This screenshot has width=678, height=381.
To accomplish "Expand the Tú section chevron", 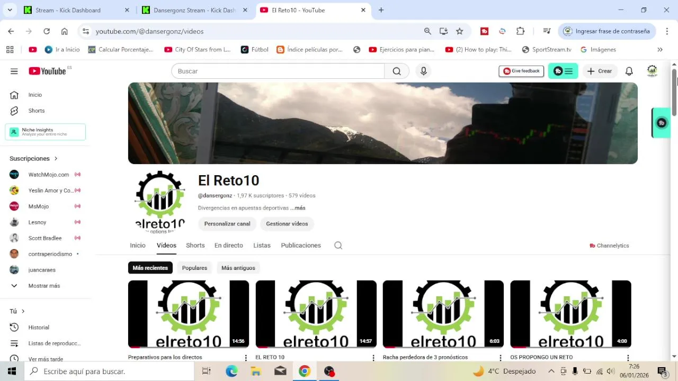I will (x=23, y=311).
